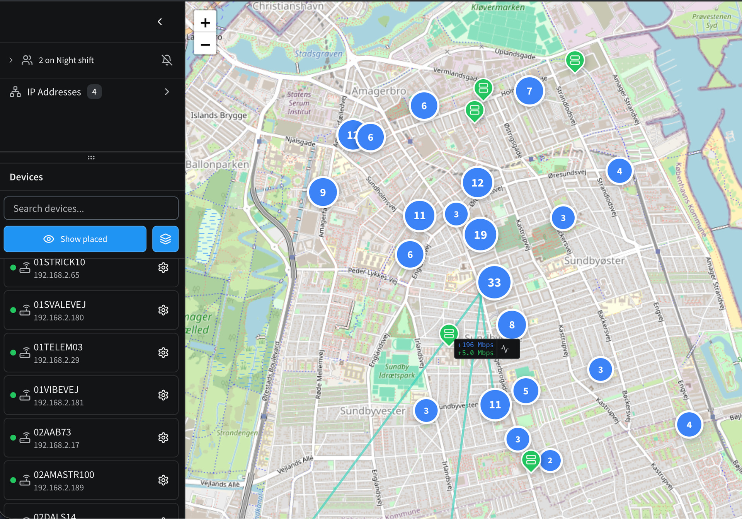Open the cluster of 19 devices
This screenshot has width=742, height=519.
480,235
